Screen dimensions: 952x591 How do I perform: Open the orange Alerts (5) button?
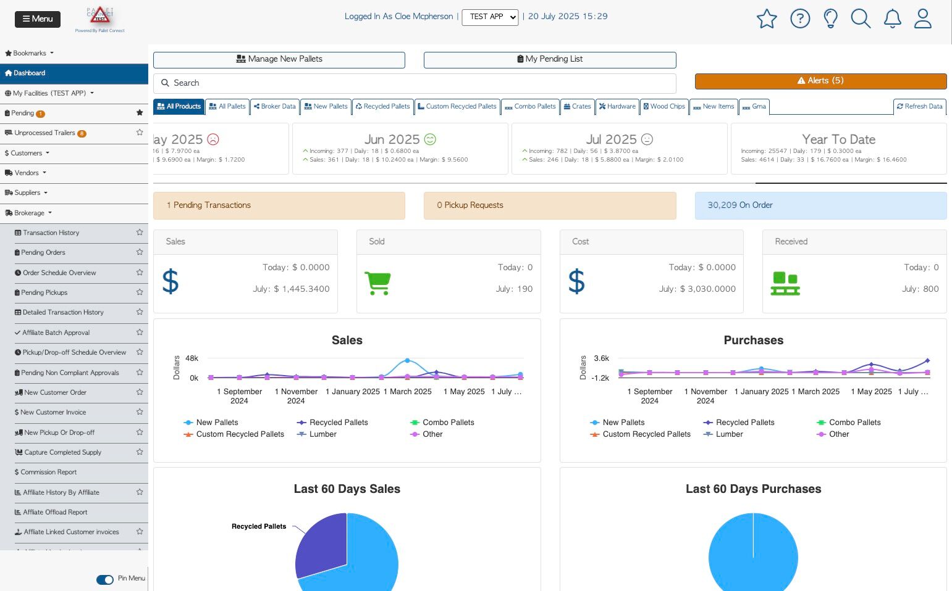(x=820, y=81)
